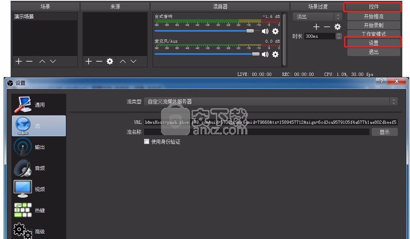The height and width of the screenshot is (239, 410).
Task: Remove selected source with minus icon
Action: (x=99, y=61)
